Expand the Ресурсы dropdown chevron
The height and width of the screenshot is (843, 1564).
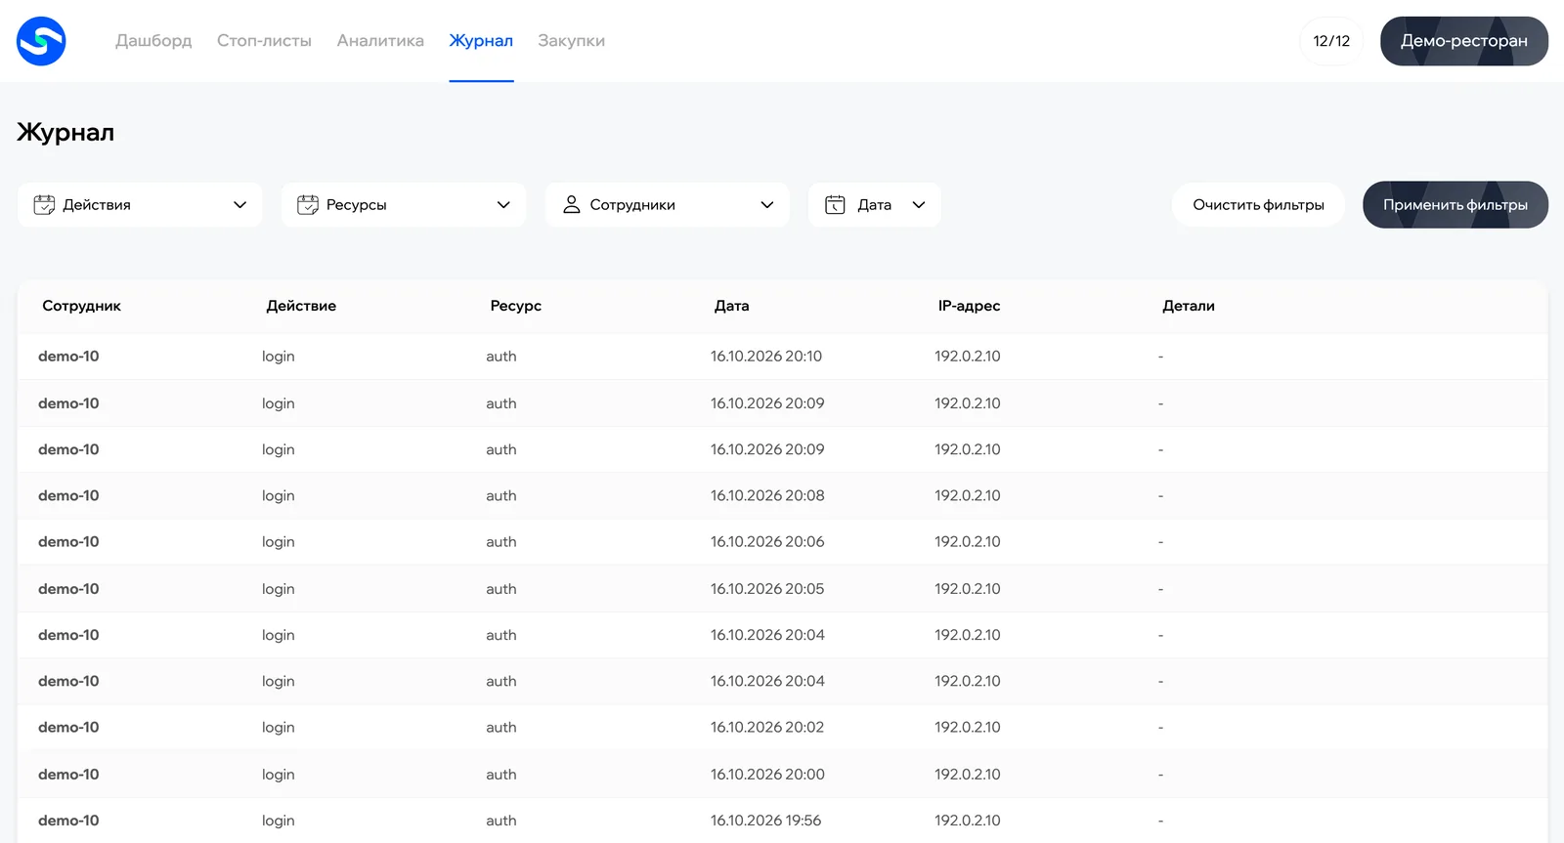click(x=503, y=205)
